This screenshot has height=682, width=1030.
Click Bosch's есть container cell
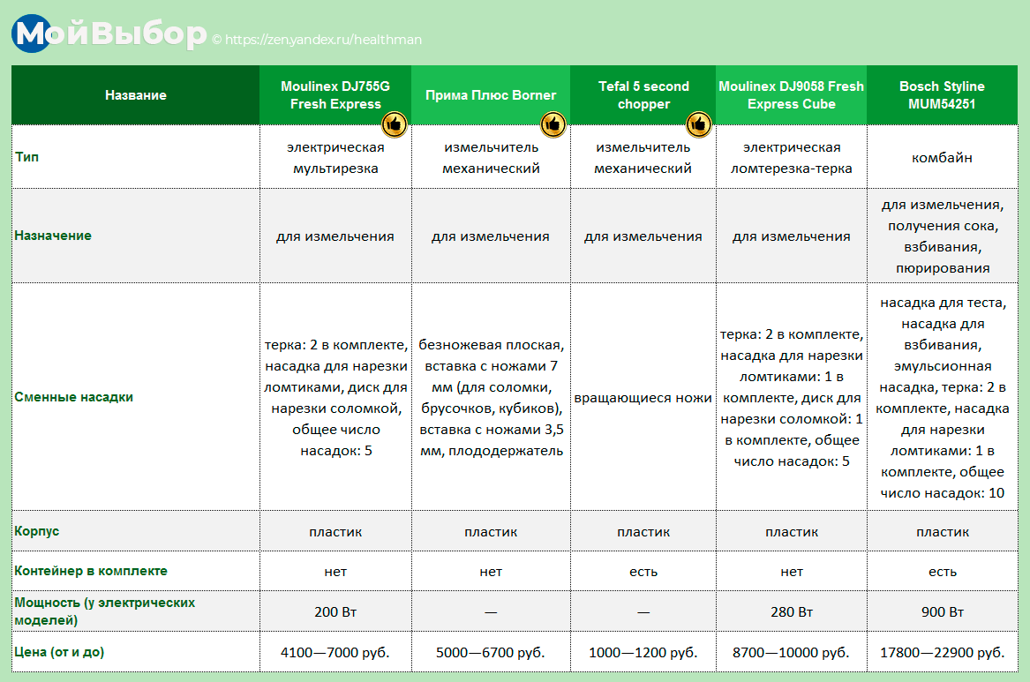click(x=942, y=572)
